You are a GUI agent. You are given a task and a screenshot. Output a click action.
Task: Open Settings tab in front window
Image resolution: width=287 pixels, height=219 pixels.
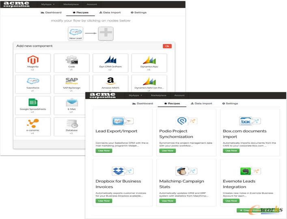[x=230, y=104]
